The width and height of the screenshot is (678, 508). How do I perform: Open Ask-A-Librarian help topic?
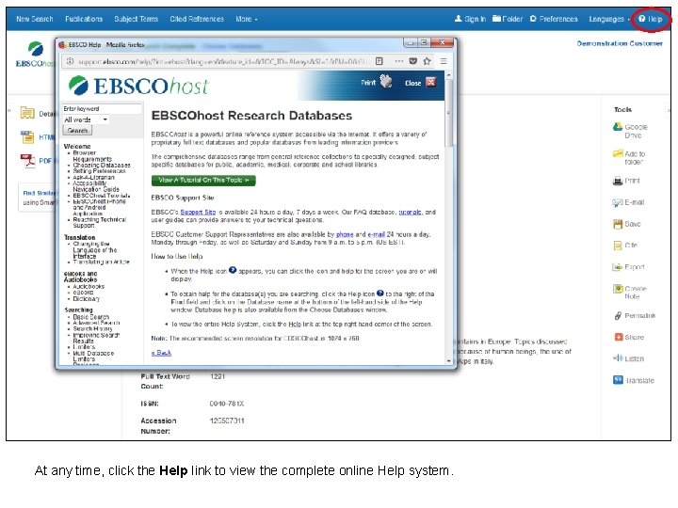point(93,177)
